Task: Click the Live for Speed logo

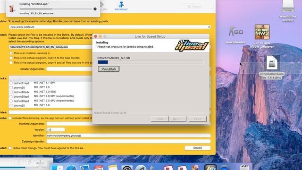Action: coord(192,46)
